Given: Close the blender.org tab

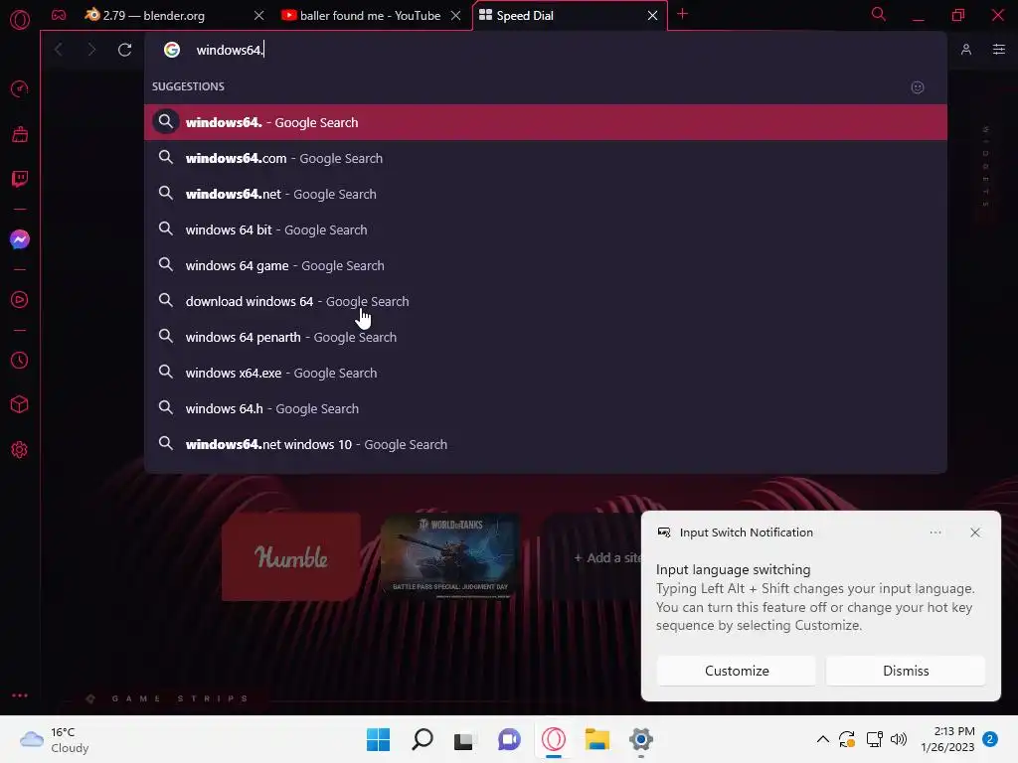Looking at the screenshot, I should pyautogui.click(x=259, y=15).
